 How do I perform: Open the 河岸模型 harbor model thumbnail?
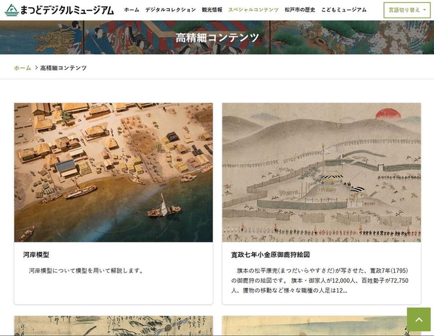pyautogui.click(x=113, y=173)
